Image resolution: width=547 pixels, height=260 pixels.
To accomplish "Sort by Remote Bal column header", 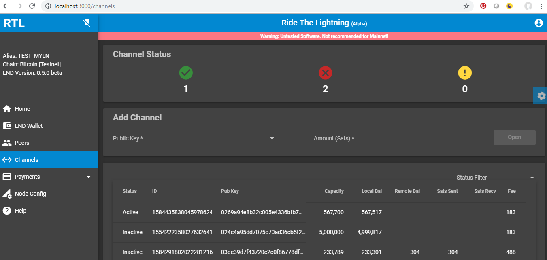I will click(x=407, y=191).
